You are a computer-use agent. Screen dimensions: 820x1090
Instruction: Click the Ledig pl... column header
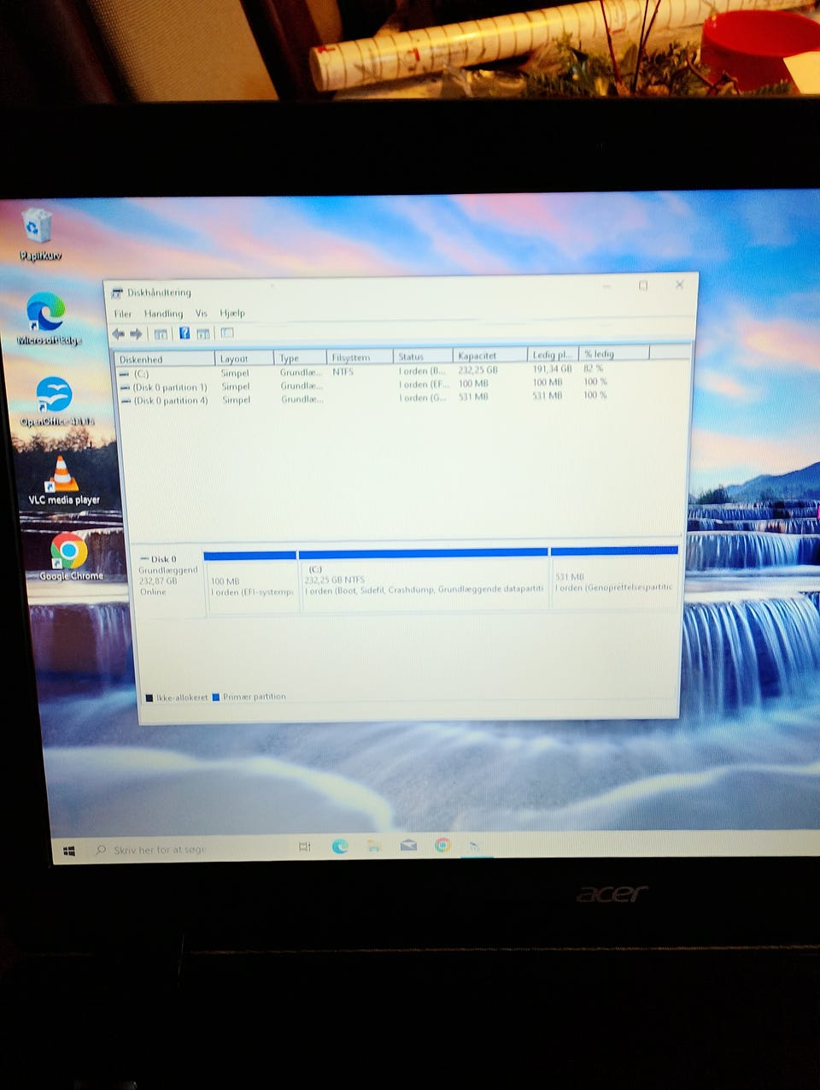(x=553, y=354)
